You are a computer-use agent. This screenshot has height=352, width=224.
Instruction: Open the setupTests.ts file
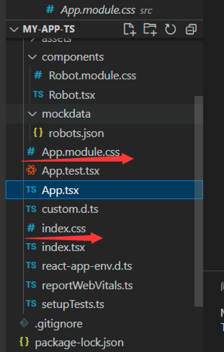pyautogui.click(x=73, y=304)
